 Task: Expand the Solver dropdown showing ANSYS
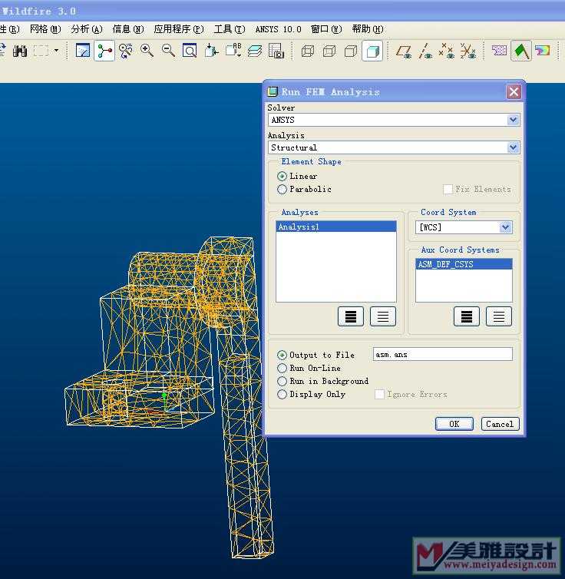point(513,120)
